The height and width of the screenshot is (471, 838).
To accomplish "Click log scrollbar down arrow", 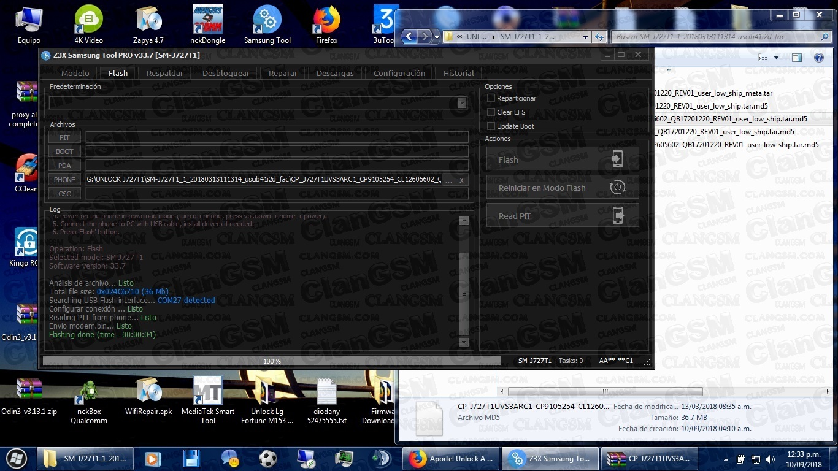I will tap(464, 342).
